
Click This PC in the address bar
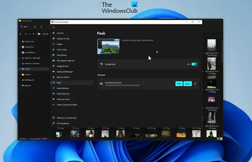[x=45, y=34]
